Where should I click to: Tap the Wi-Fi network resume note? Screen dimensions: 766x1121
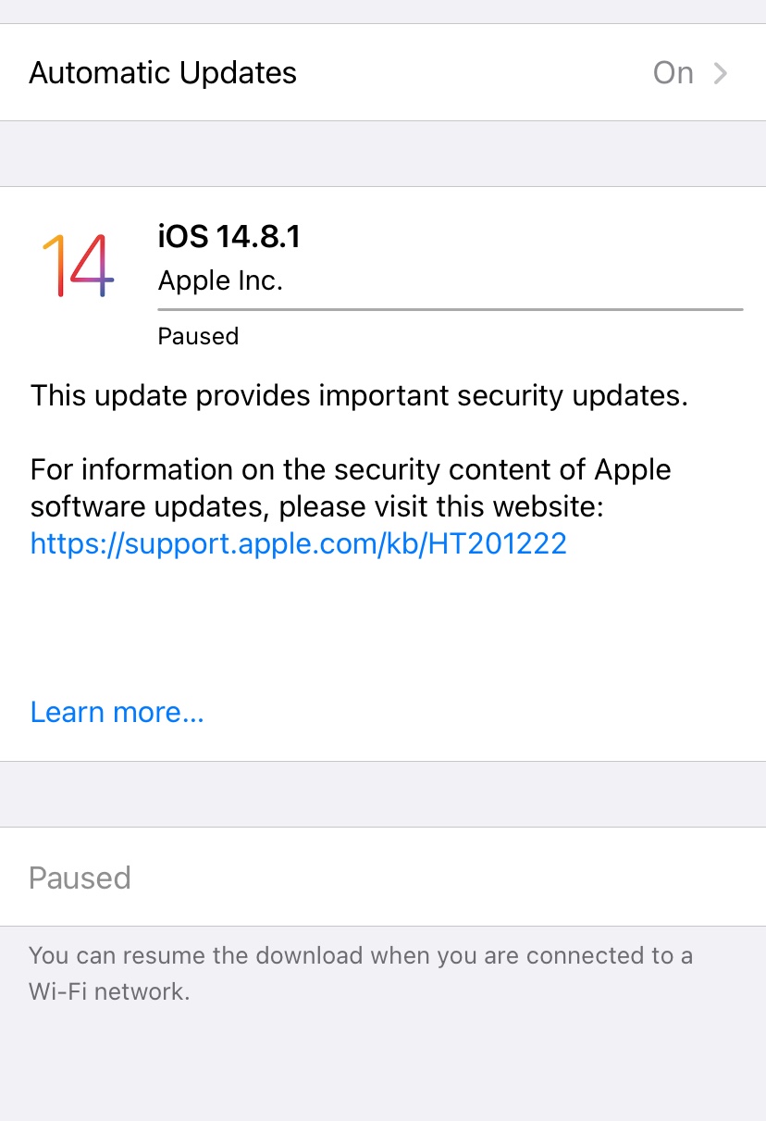359,973
